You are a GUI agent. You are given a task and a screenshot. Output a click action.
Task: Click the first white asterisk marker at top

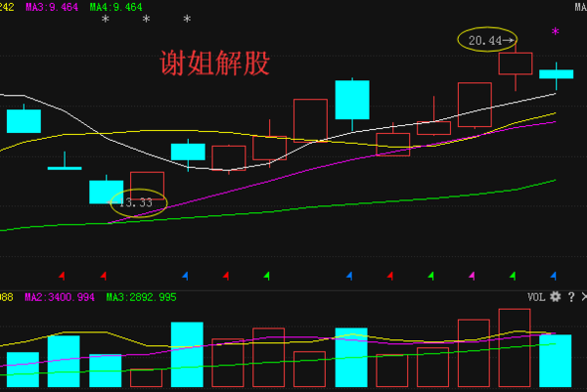(x=106, y=20)
